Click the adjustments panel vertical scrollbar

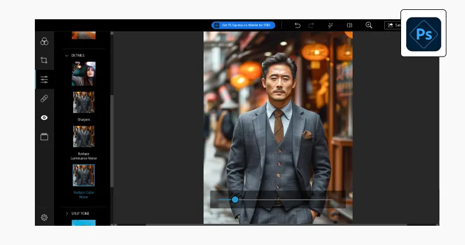(x=112, y=141)
